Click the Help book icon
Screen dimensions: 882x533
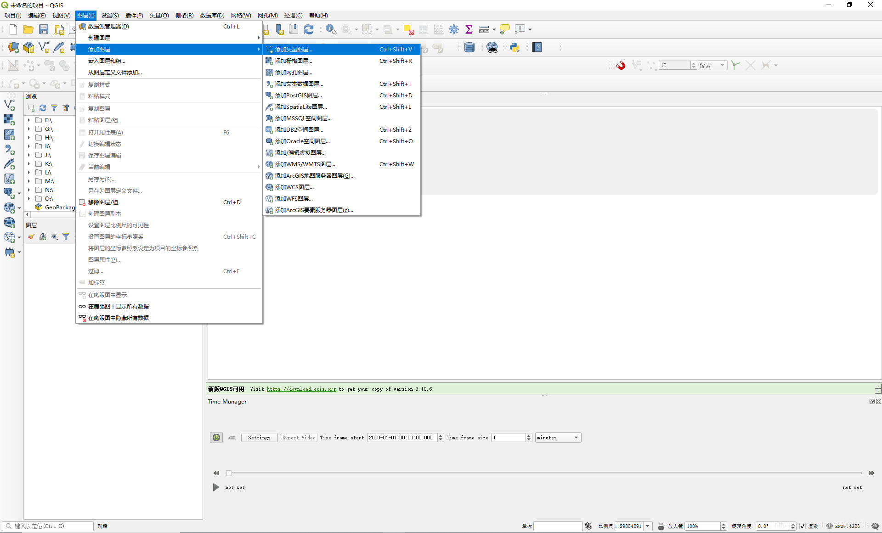[x=537, y=47]
